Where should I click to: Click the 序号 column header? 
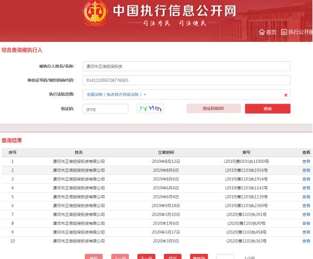click(x=12, y=153)
